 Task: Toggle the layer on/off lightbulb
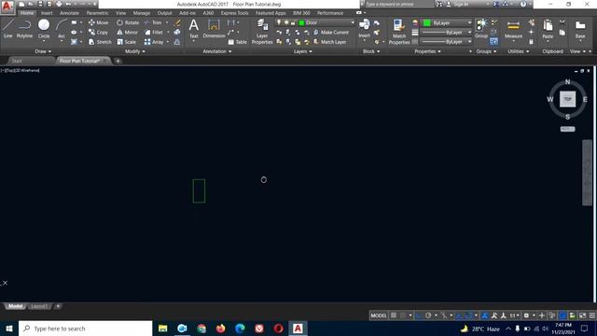click(x=279, y=22)
